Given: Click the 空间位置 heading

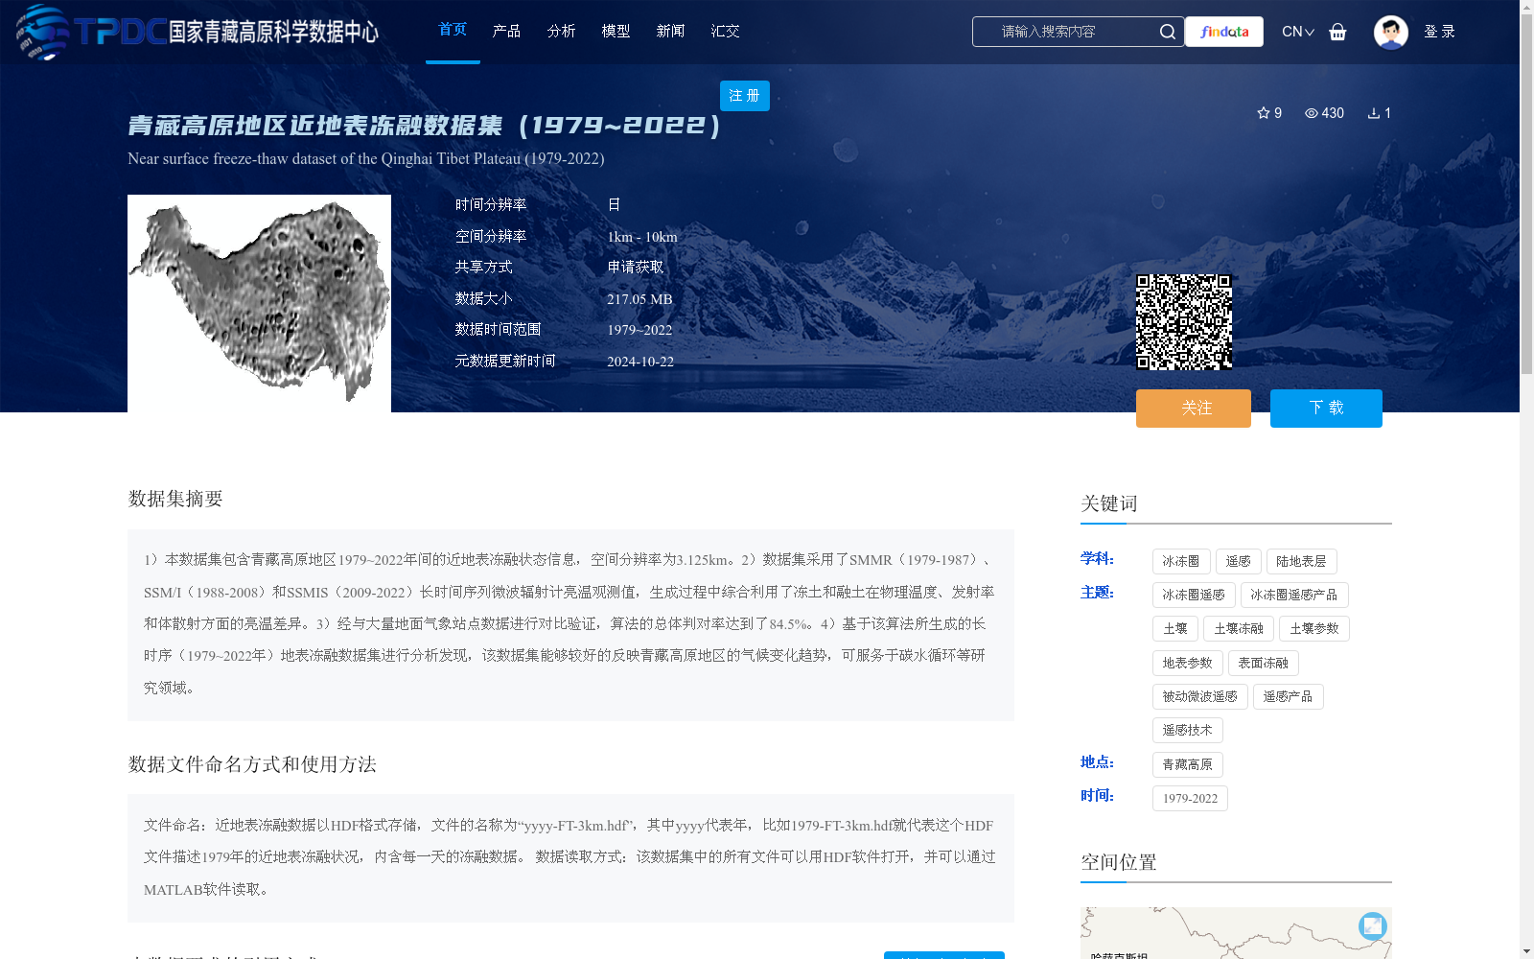Looking at the screenshot, I should point(1119,862).
